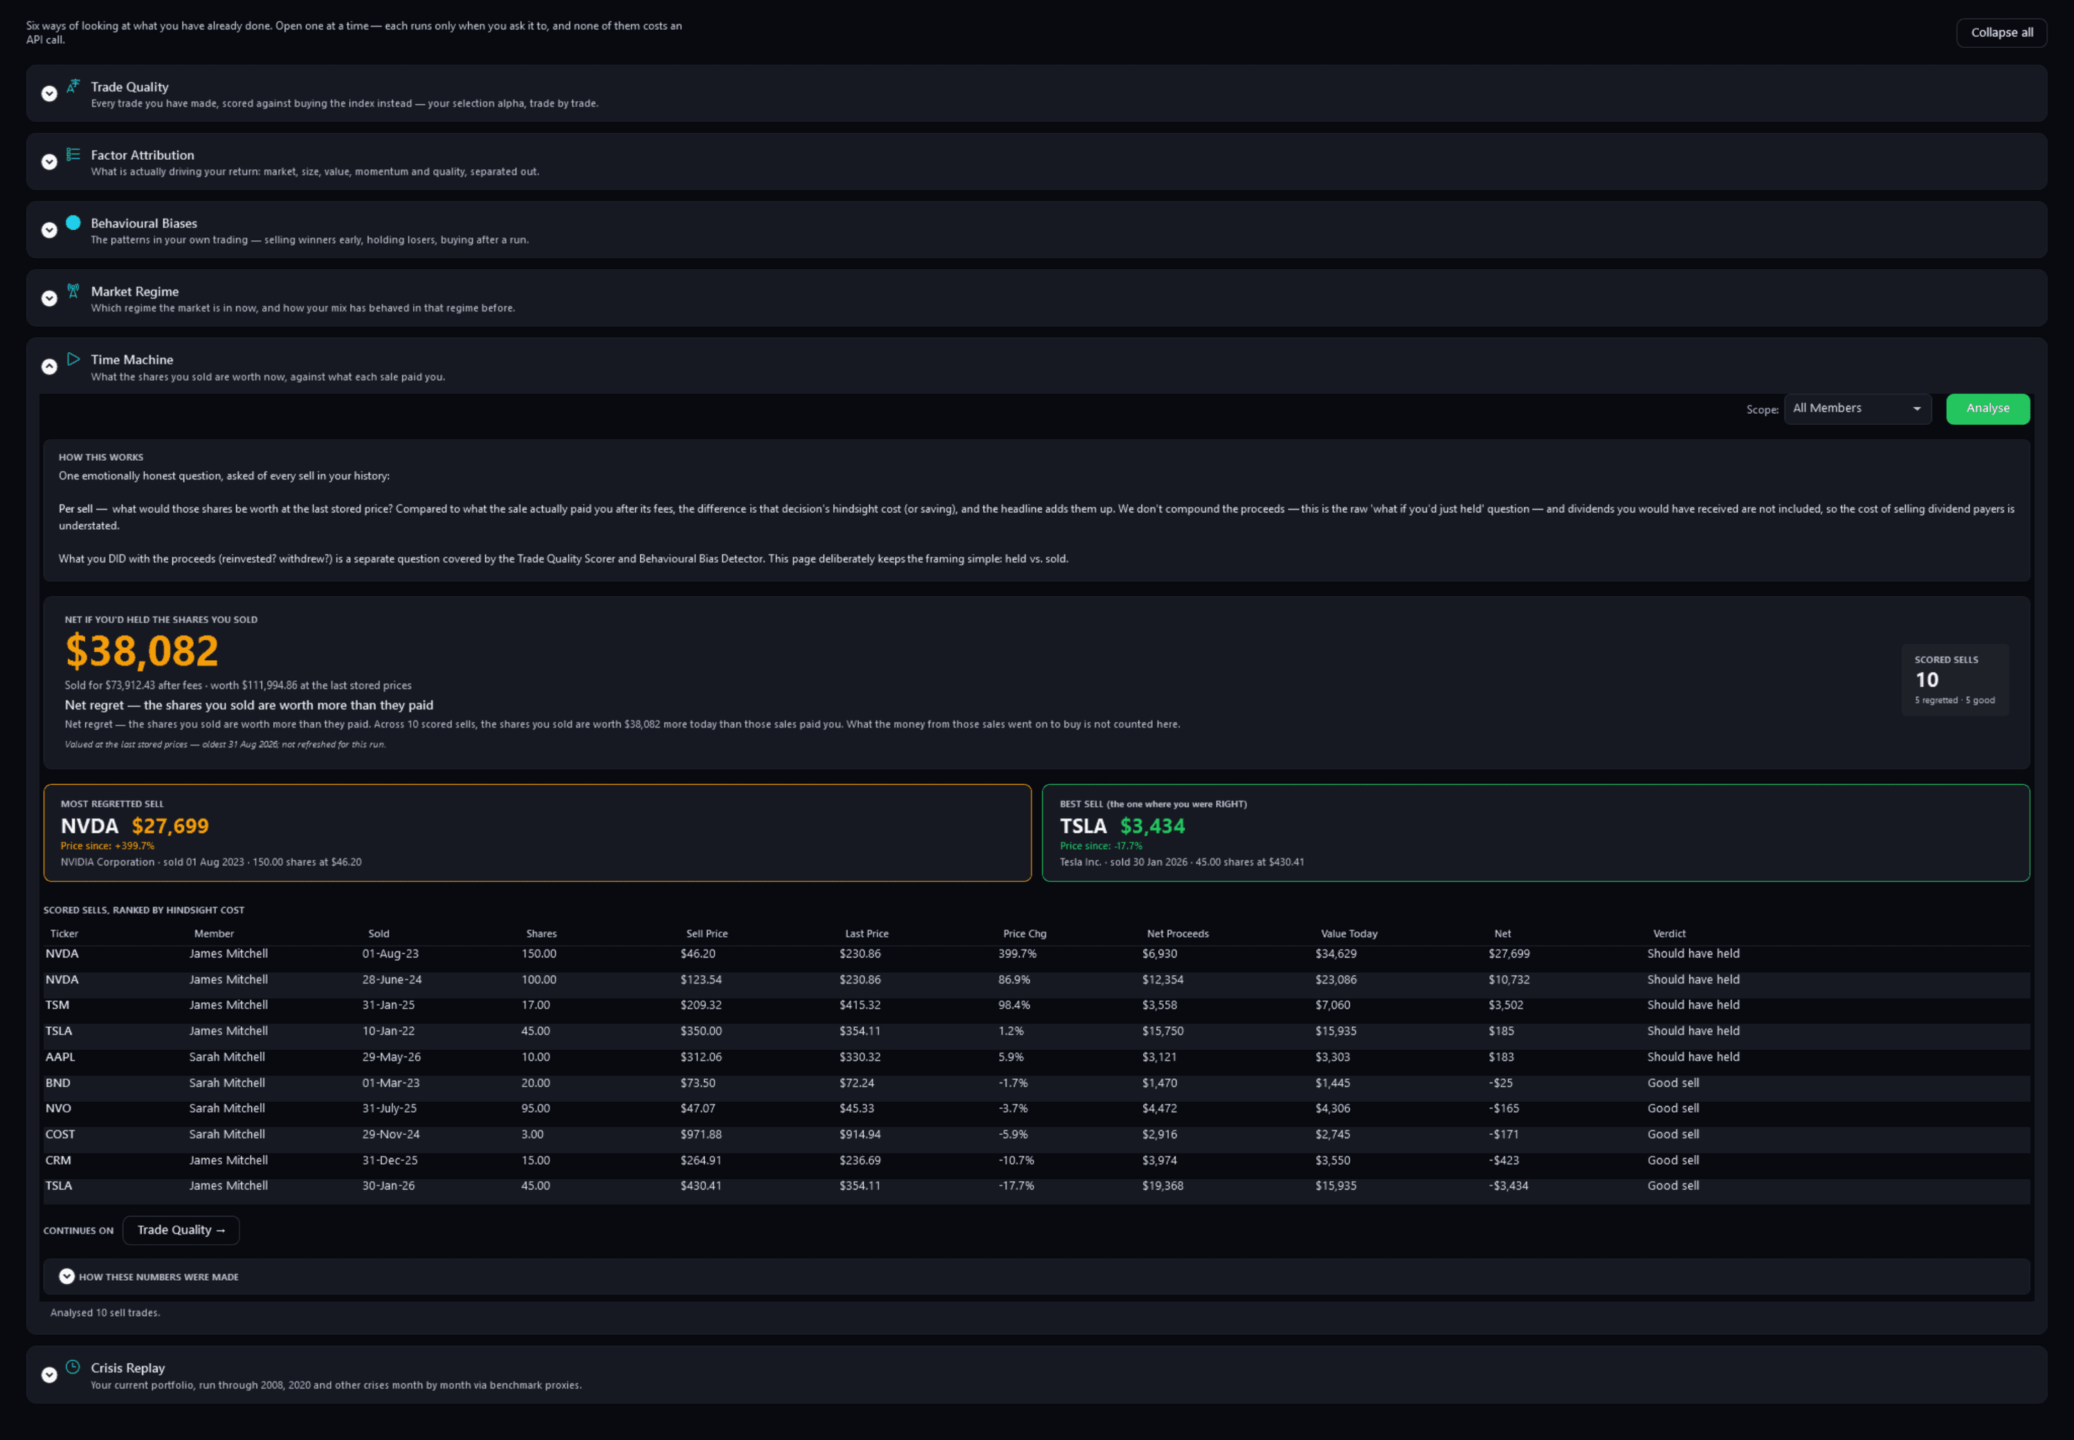Click the green Analyse button
This screenshot has height=1440, width=2074.
[x=1987, y=409]
